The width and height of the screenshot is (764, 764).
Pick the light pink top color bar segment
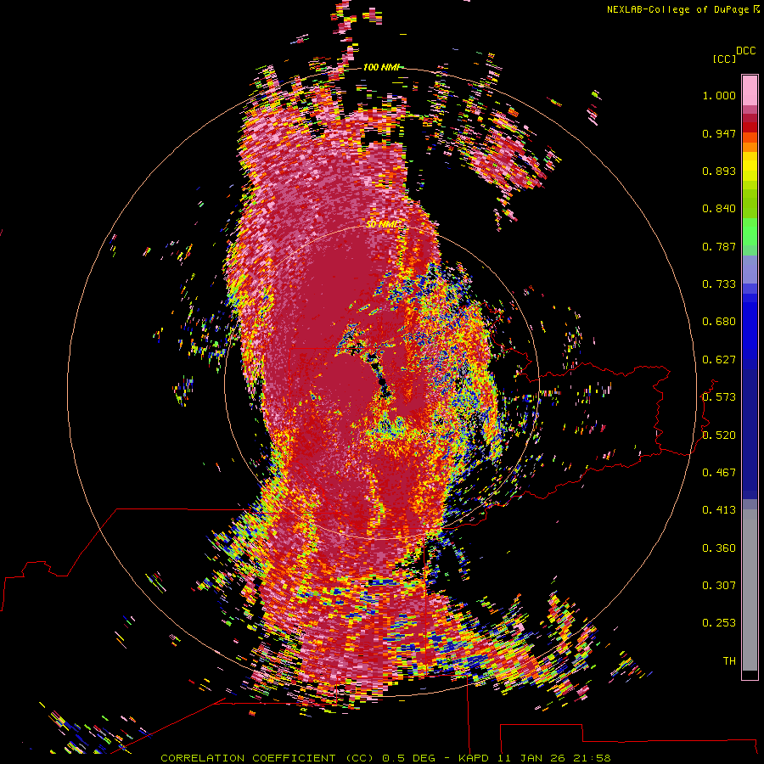click(x=750, y=90)
